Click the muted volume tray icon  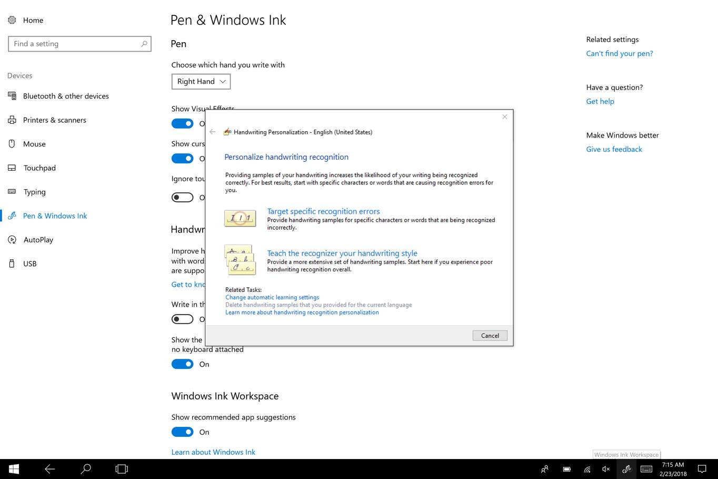coord(606,469)
